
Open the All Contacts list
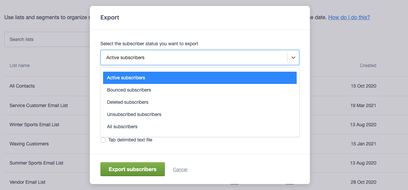click(22, 86)
